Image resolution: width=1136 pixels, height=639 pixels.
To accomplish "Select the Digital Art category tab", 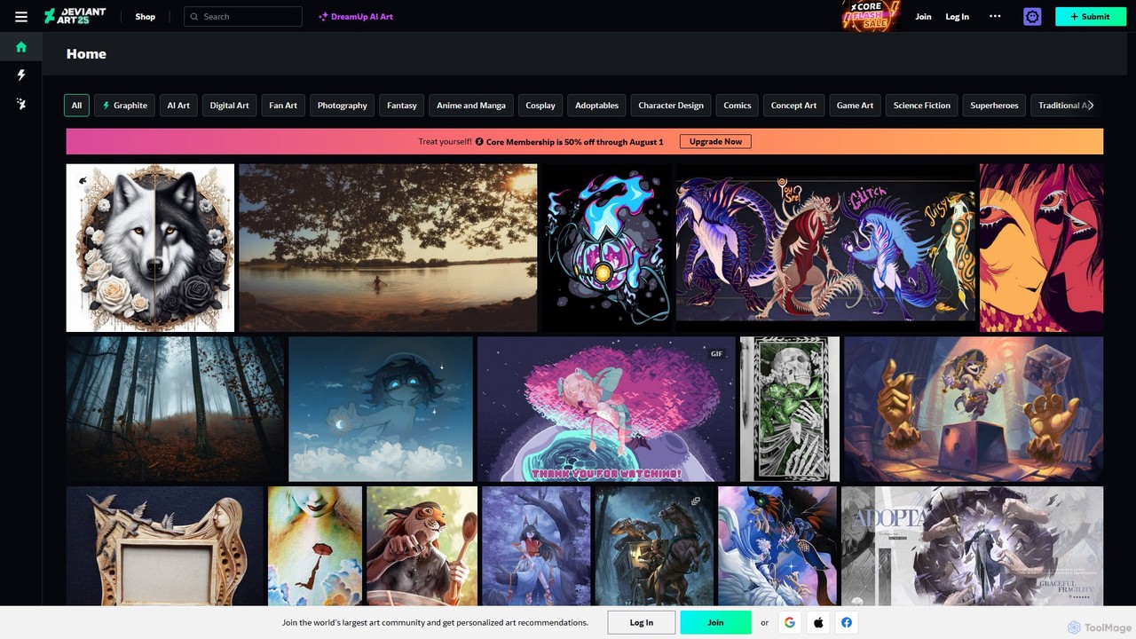I will coord(229,106).
